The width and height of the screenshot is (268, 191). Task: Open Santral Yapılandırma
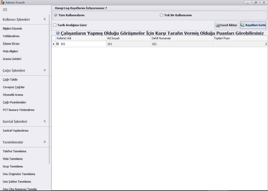pyautogui.click(x=15, y=131)
